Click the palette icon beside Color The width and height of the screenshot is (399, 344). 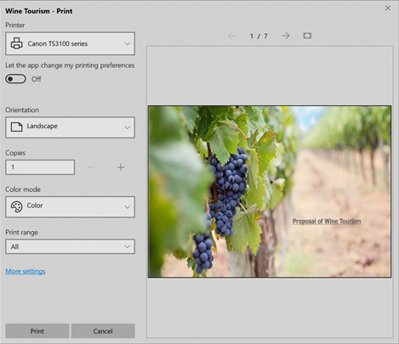[16, 206]
